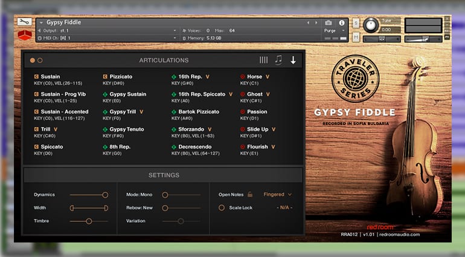Toggle the Rebow: New switch

click(182, 208)
